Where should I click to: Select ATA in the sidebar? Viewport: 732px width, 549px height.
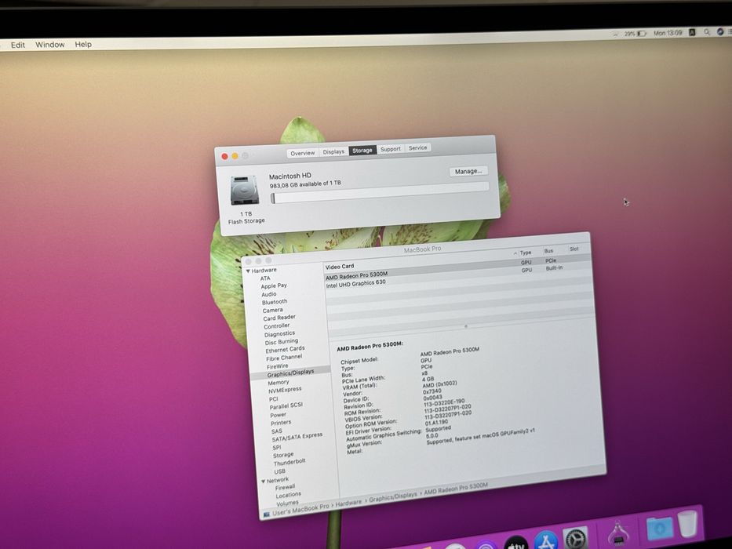pos(265,278)
